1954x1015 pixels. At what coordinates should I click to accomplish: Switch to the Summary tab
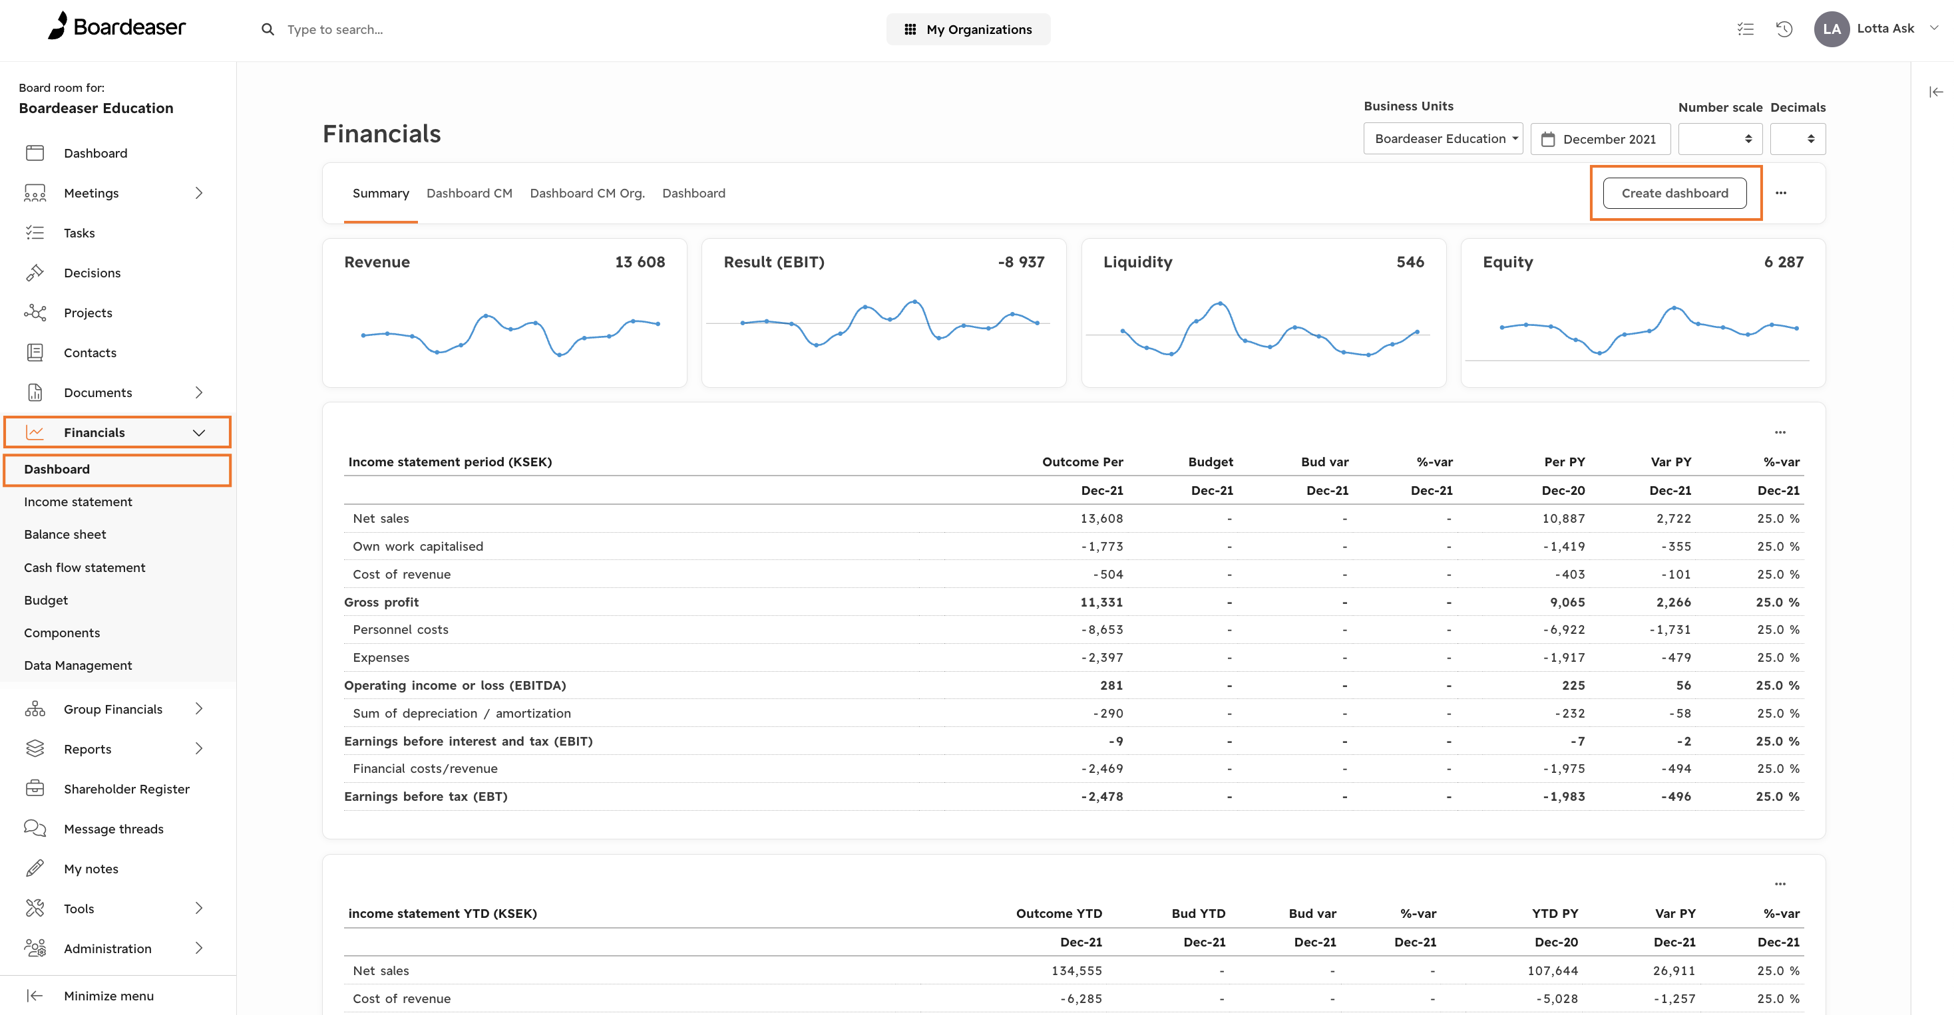(x=381, y=194)
